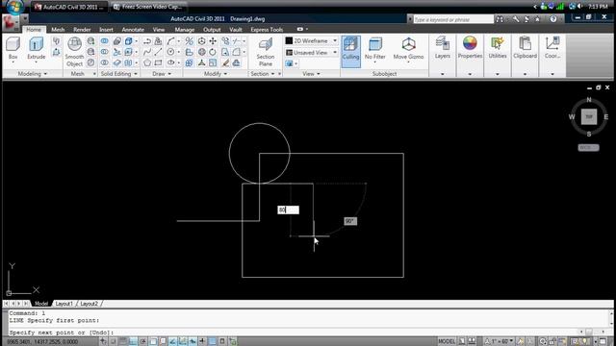Screen dimensions: 616x346
Task: Select the Rectangle draw tool
Action: [x=158, y=62]
